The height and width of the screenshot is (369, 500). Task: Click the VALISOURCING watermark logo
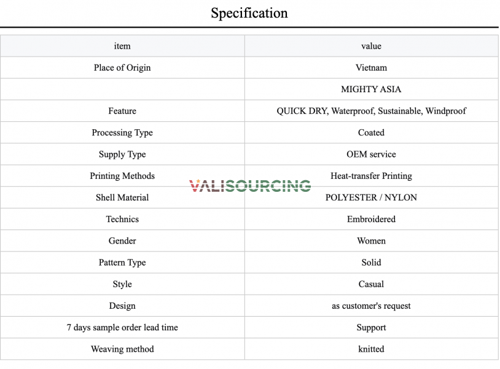click(x=250, y=186)
